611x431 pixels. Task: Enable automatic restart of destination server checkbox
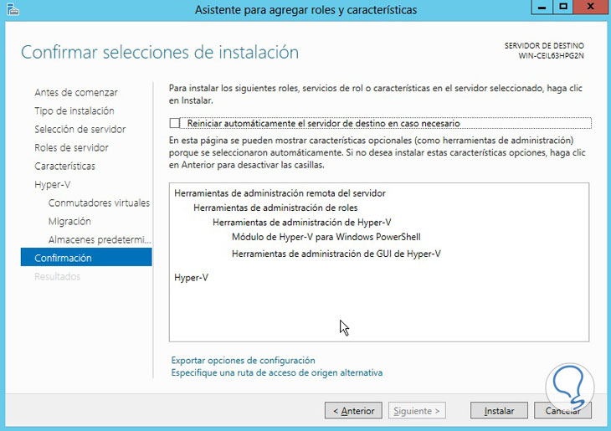tap(174, 123)
